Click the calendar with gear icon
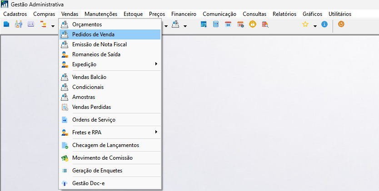 [x=240, y=24]
